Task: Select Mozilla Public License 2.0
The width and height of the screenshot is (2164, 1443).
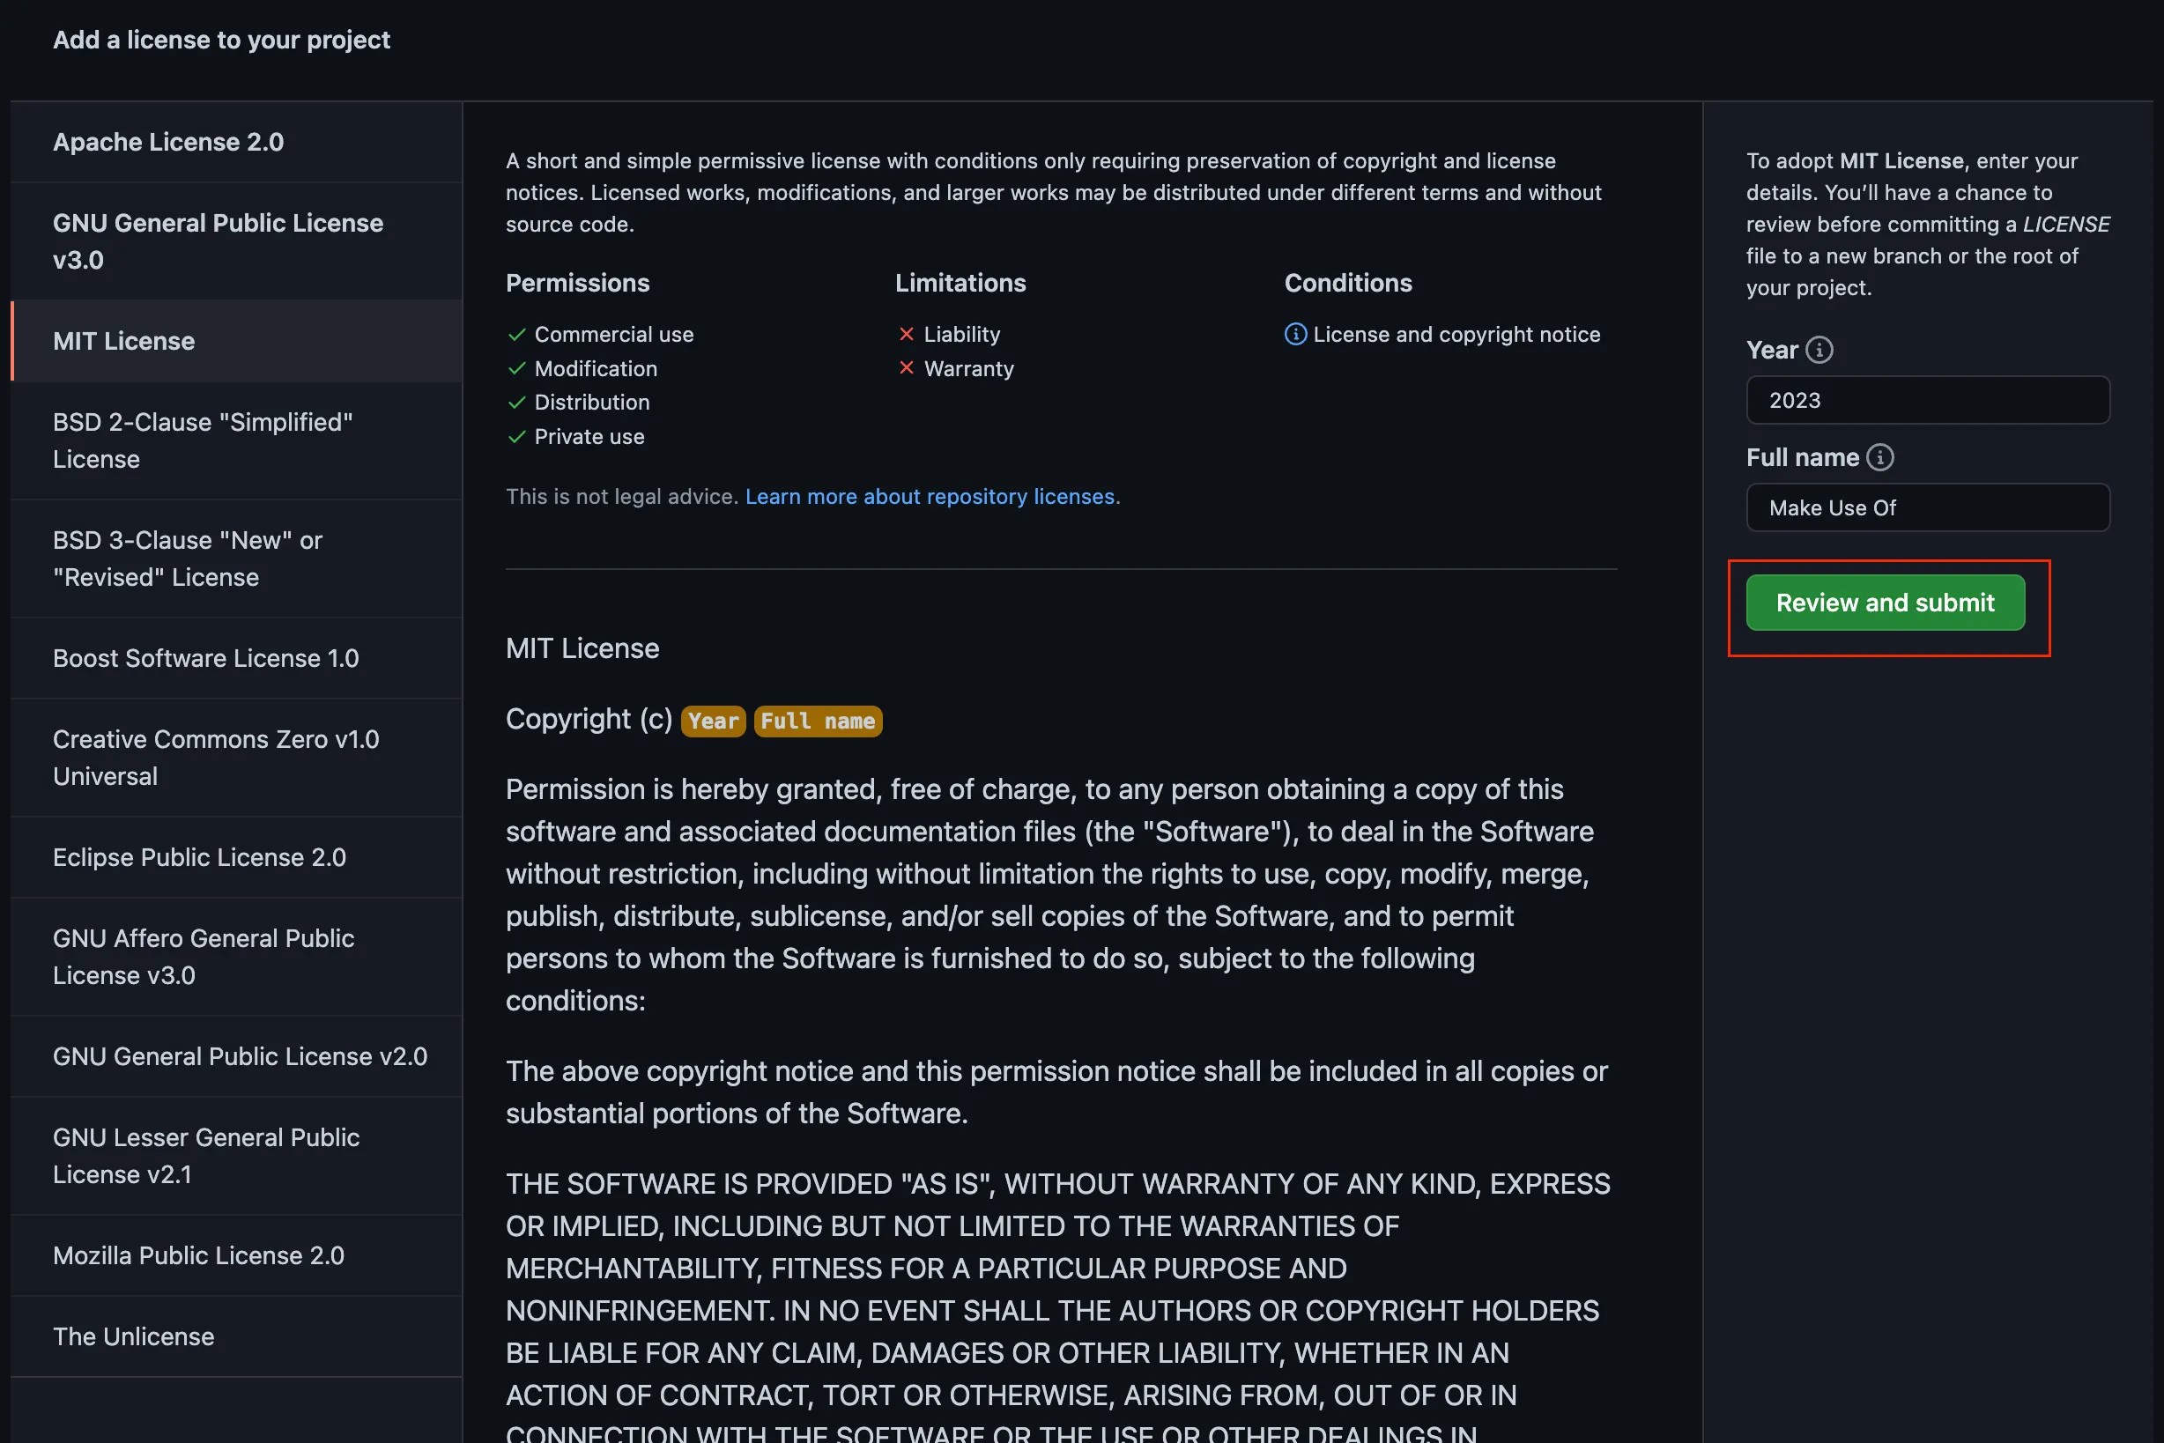Action: point(198,1255)
